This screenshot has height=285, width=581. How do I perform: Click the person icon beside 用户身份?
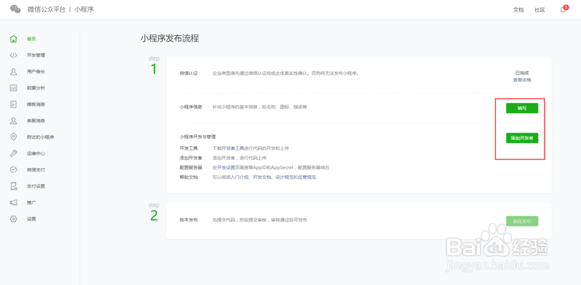coord(13,71)
